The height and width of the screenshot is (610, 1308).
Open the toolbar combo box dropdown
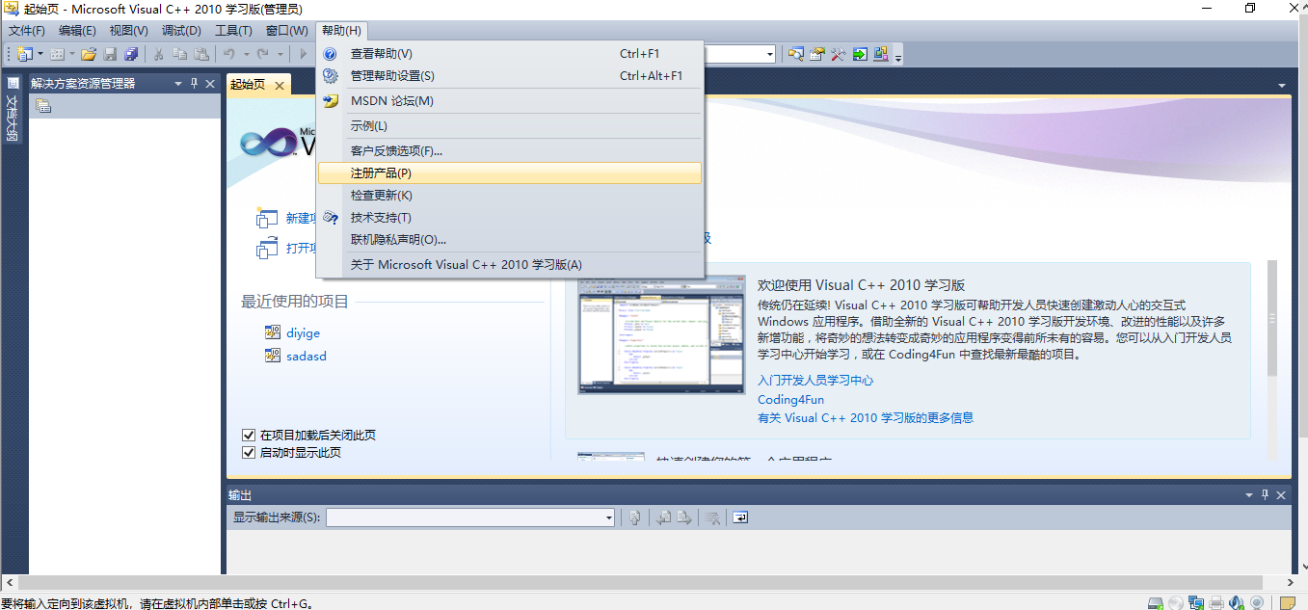coord(769,55)
